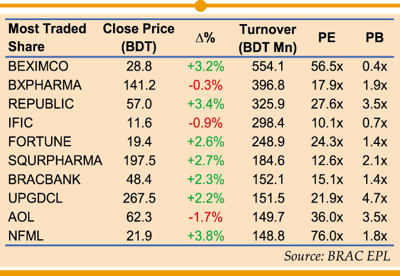Viewport: 400px width, 276px height.
Task: Click AOL's -1.7% change value
Action: click(205, 216)
